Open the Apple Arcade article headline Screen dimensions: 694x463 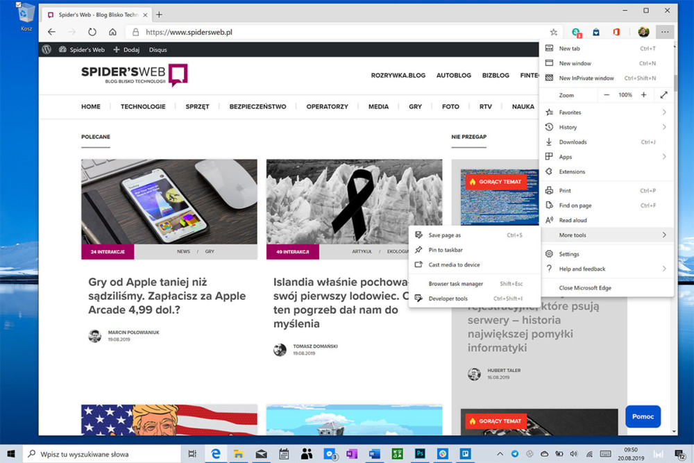(x=167, y=296)
